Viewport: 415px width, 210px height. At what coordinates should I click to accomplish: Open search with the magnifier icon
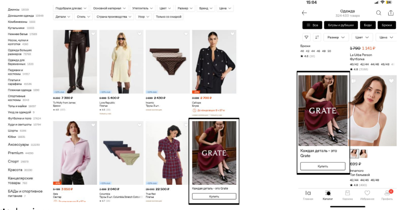pyautogui.click(x=379, y=13)
